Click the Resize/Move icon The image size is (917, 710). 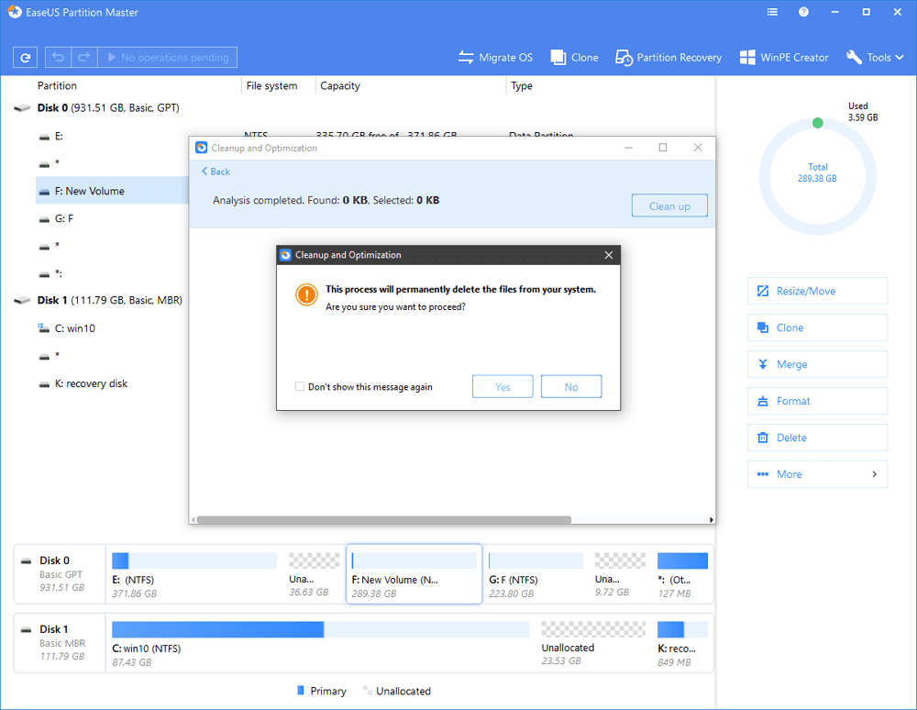coord(763,292)
